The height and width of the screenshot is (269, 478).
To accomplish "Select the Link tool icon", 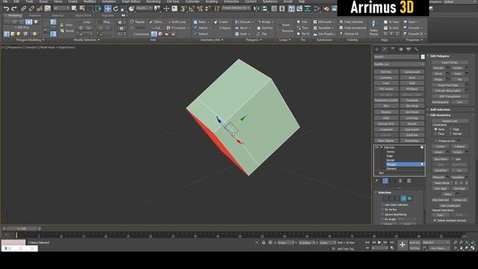I will tap(23, 9).
